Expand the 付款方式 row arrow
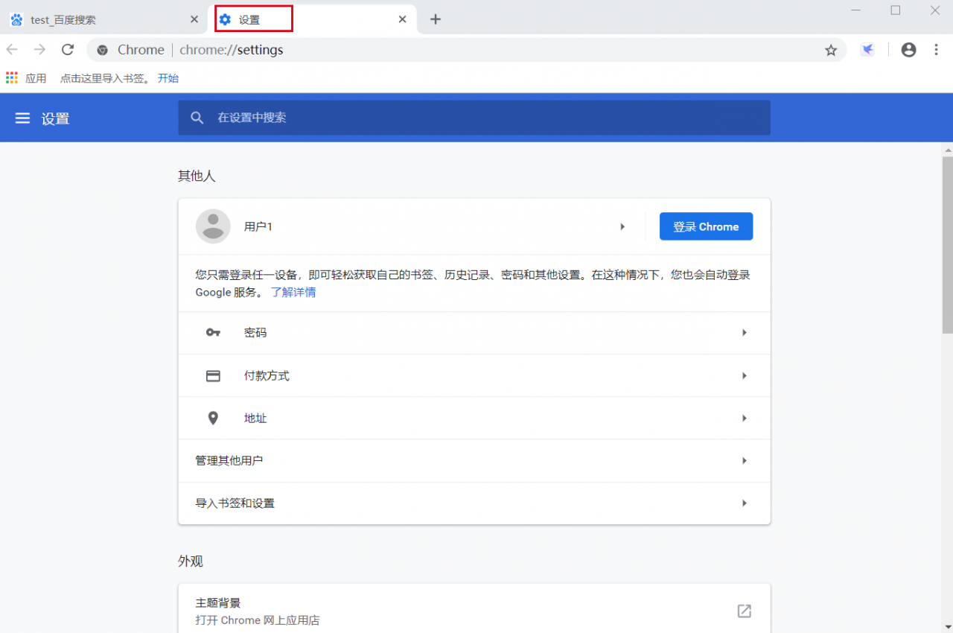The height and width of the screenshot is (633, 953). coord(744,376)
